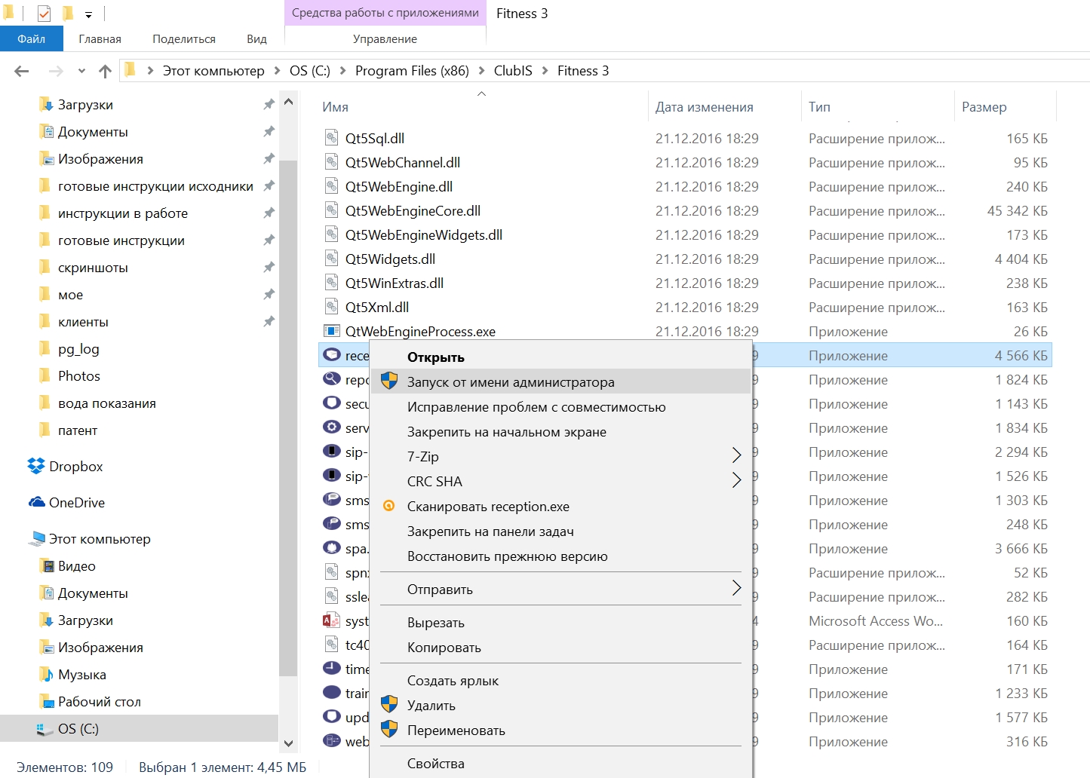
Task: Select Этот компьютер in the navigation tree
Action: (100, 539)
